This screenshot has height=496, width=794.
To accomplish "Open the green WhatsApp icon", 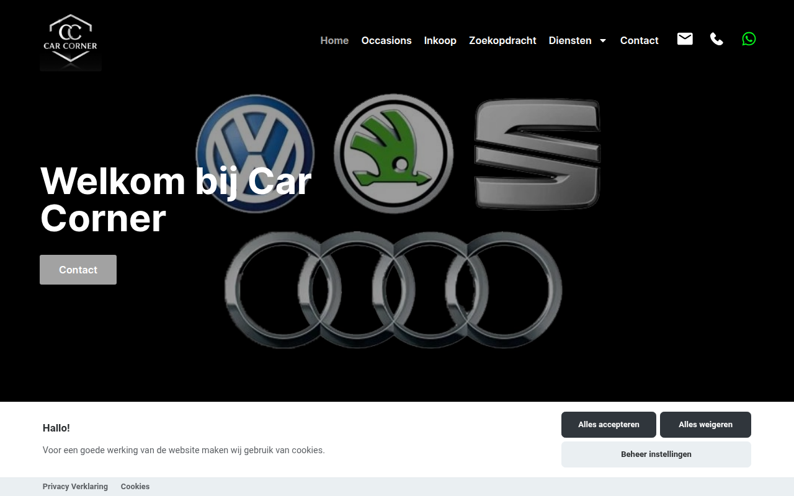I will (749, 39).
